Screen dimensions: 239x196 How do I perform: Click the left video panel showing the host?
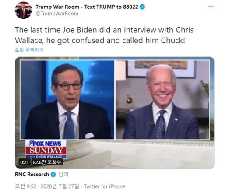[x=67, y=100]
